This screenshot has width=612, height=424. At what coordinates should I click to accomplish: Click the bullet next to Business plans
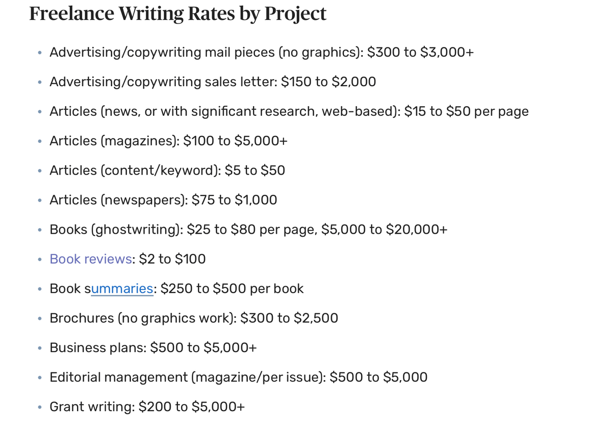click(x=40, y=348)
